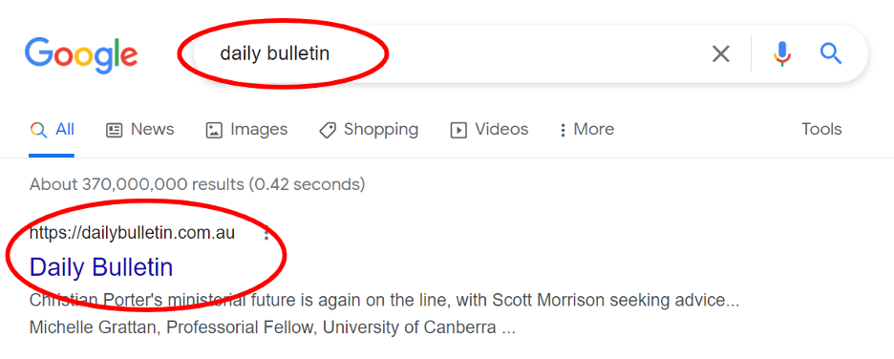The image size is (894, 359).
Task: Click the Google logo
Action: (81, 55)
